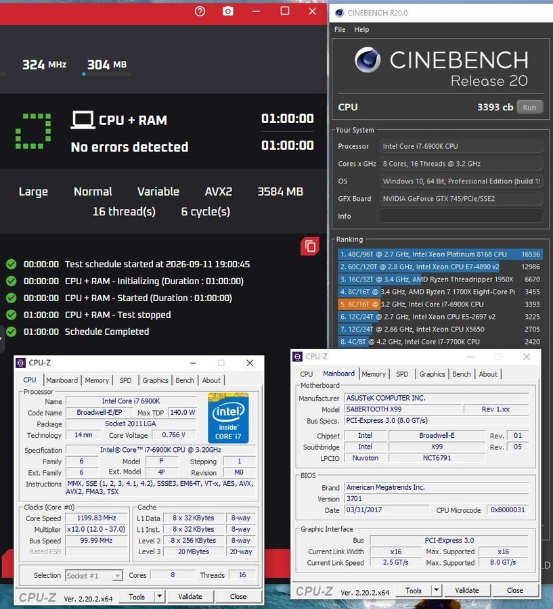The width and height of the screenshot is (553, 609).
Task: Open About tab in left CPU-Z window
Action: pos(211,380)
